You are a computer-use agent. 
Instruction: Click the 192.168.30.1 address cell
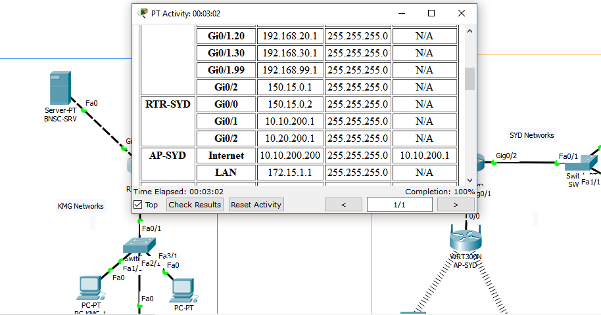click(x=290, y=52)
